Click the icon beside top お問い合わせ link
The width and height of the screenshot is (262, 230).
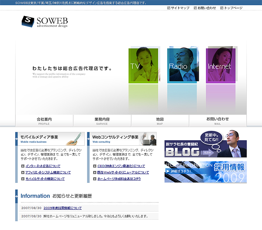[x=194, y=8]
